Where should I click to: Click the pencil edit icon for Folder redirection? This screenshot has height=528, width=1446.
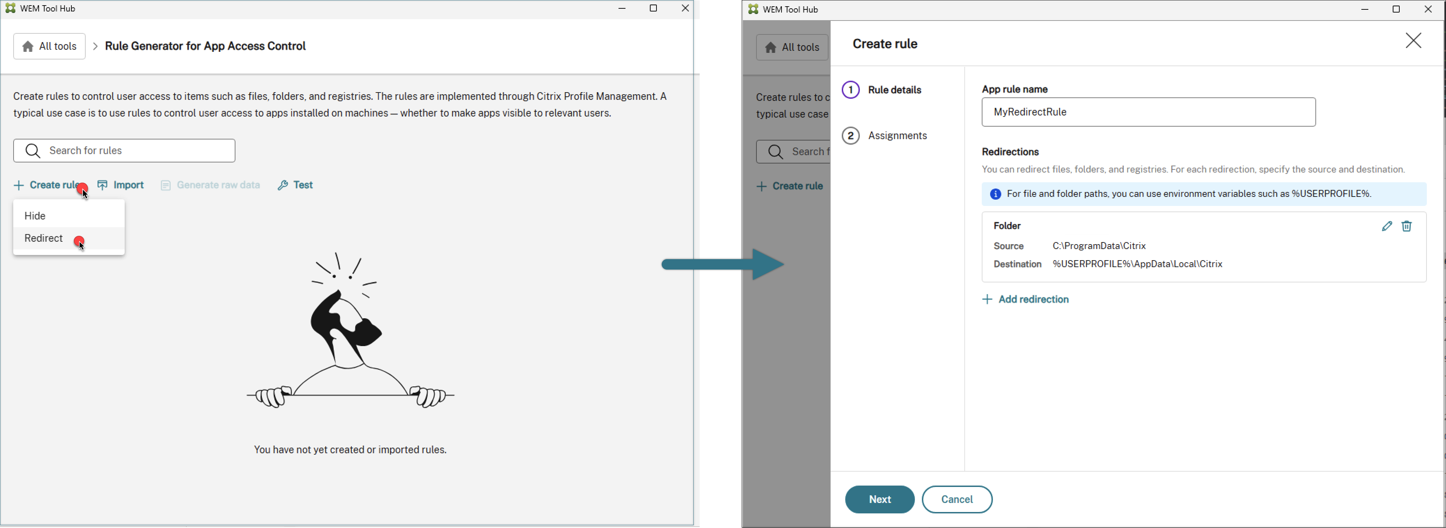(1386, 226)
